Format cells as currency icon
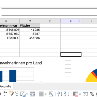Screen dimensions: 97x97 tap(85, 94)
